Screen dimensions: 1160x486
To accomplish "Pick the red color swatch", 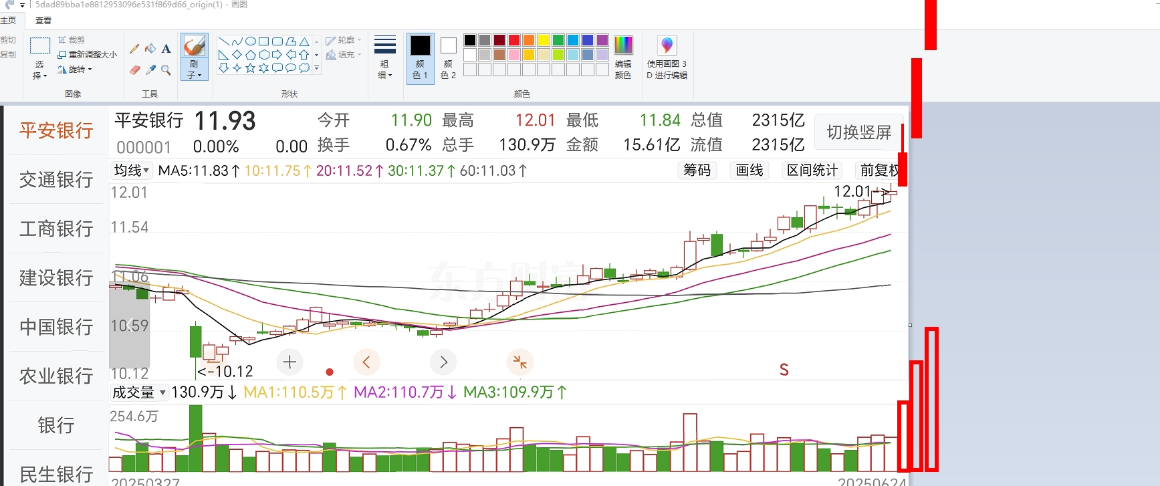I will click(514, 40).
